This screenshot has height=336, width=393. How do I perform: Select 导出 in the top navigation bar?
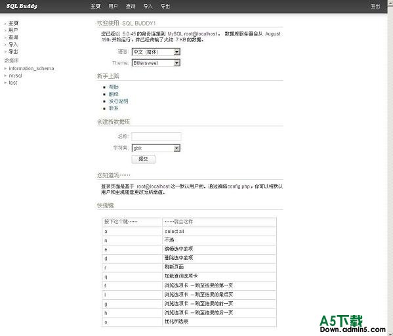tap(165, 7)
